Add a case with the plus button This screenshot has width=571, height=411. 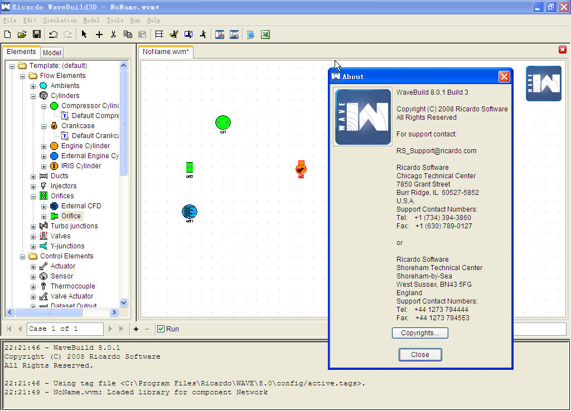coord(136,329)
